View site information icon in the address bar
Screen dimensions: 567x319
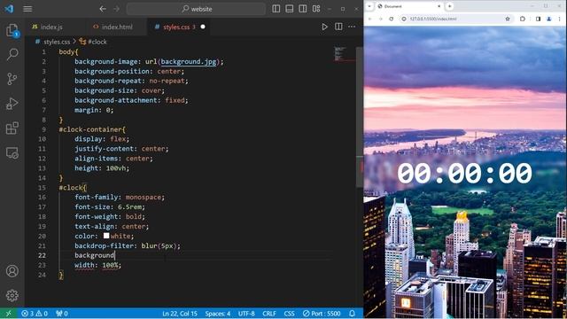pyautogui.click(x=404, y=19)
